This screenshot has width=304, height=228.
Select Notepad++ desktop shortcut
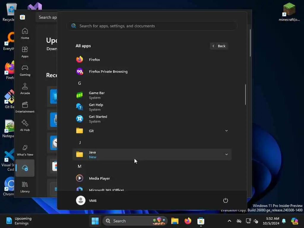(9, 128)
